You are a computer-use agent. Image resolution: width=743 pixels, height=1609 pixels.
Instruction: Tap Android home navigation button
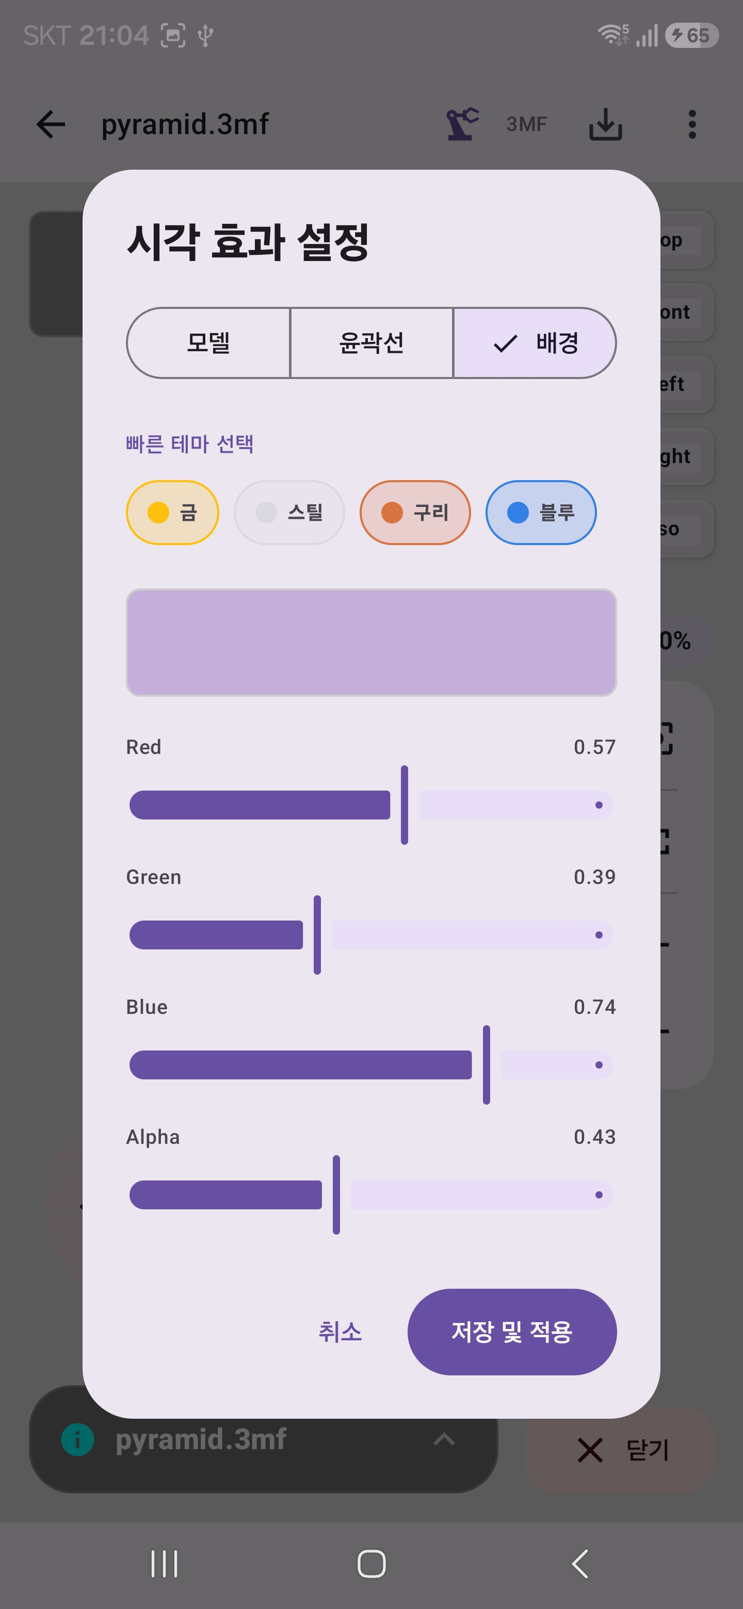pyautogui.click(x=371, y=1564)
